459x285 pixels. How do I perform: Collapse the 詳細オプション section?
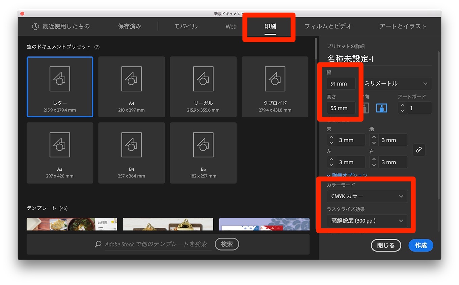(x=347, y=175)
